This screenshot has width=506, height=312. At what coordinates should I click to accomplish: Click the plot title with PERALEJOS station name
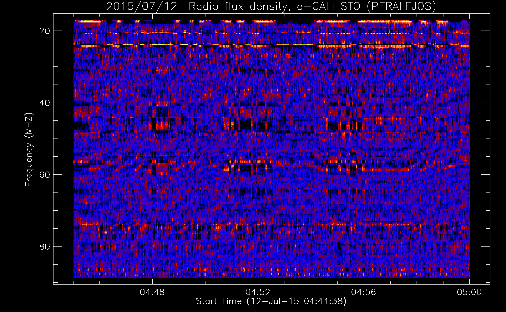point(271,6)
